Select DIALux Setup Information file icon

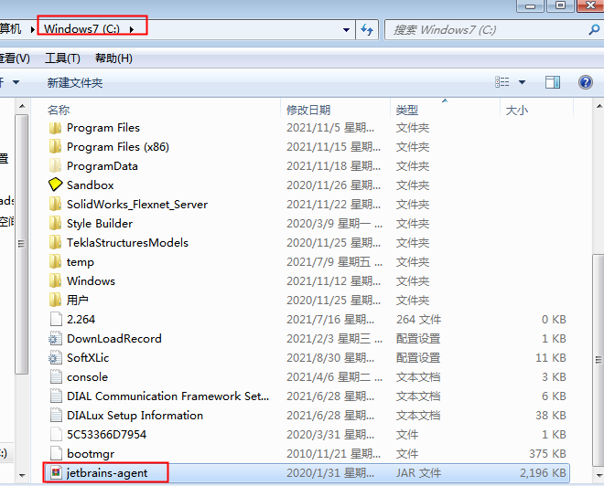click(x=56, y=416)
